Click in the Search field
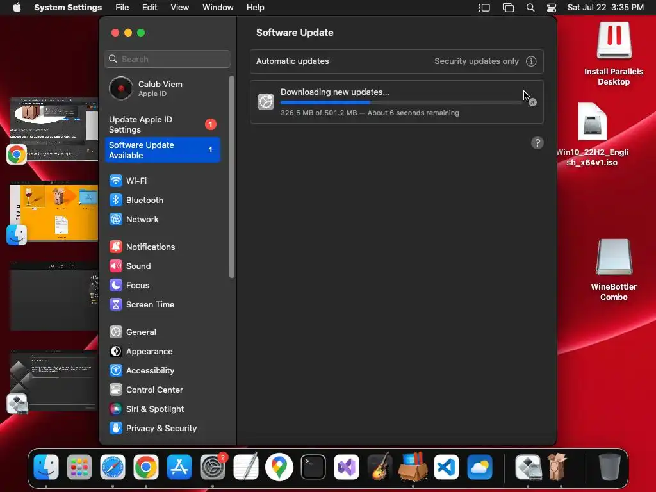The image size is (656, 492). point(167,59)
